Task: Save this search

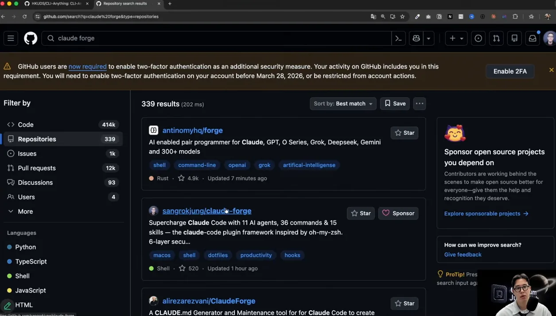Action: click(395, 103)
